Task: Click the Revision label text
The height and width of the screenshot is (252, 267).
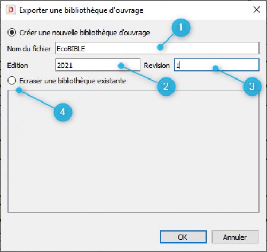Action: (156, 66)
